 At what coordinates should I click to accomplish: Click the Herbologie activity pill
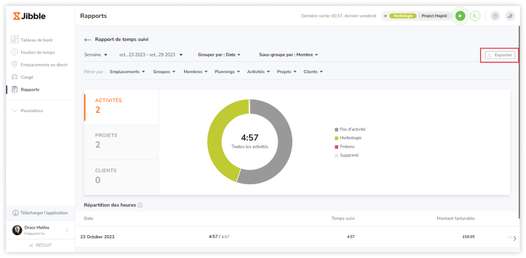403,16
